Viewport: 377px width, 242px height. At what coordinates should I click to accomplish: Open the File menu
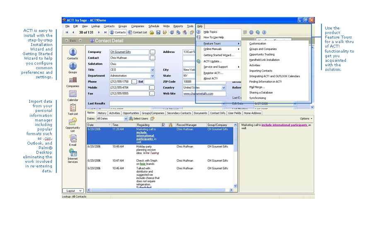click(x=68, y=26)
